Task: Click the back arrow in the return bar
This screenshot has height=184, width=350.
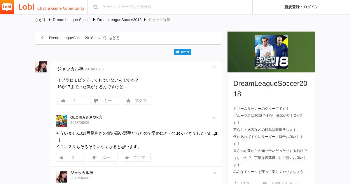Action: pyautogui.click(x=43, y=38)
